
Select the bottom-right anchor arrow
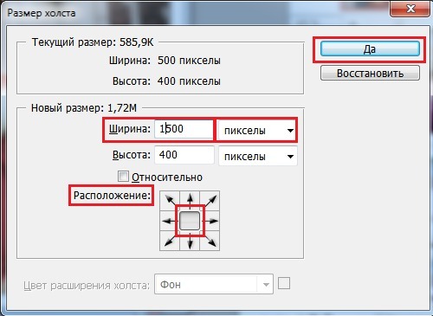[x=210, y=241]
